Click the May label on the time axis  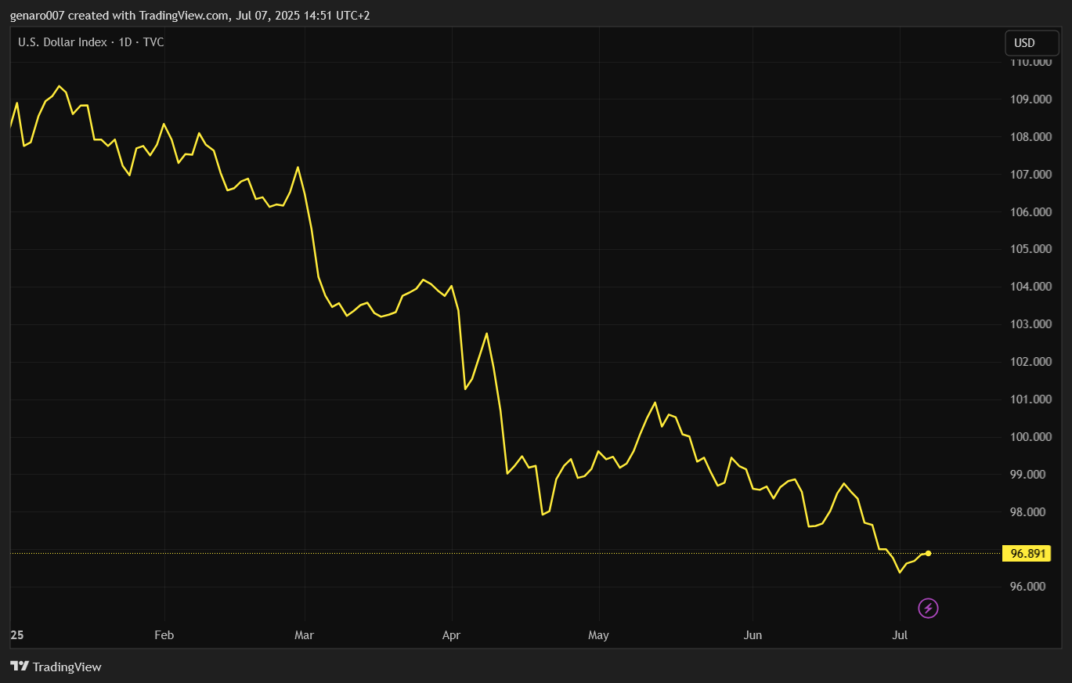click(x=598, y=635)
